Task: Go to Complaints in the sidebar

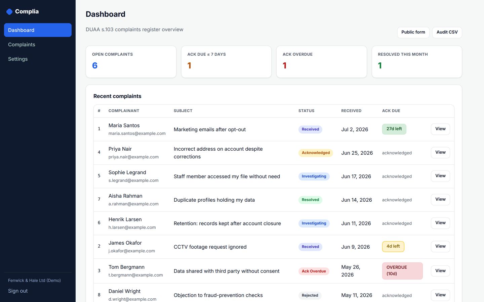Action: pos(38,45)
